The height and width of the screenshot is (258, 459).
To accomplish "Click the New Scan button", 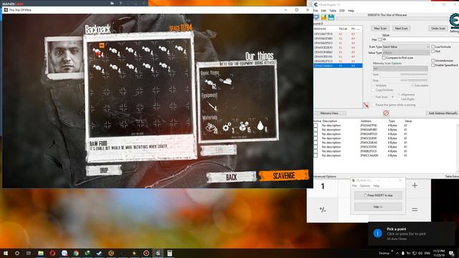I will tap(380, 29).
